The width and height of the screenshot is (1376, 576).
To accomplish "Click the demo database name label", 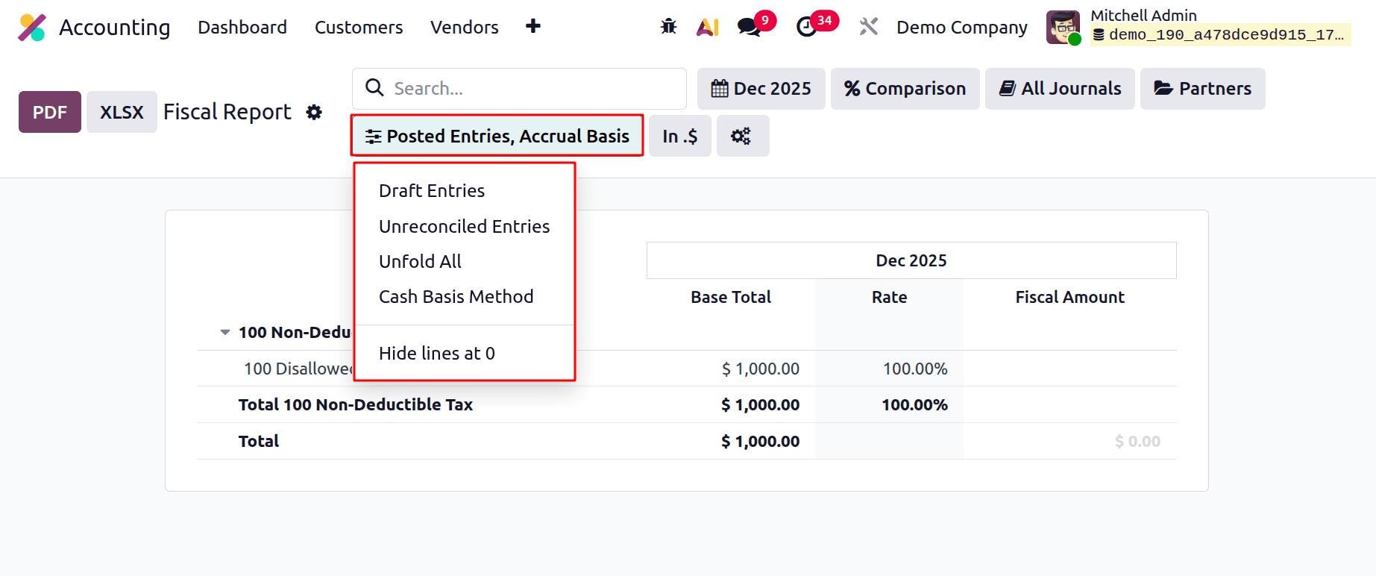I will 1220,35.
